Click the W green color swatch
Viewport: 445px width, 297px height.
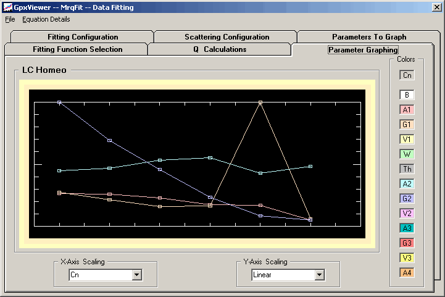(x=407, y=154)
